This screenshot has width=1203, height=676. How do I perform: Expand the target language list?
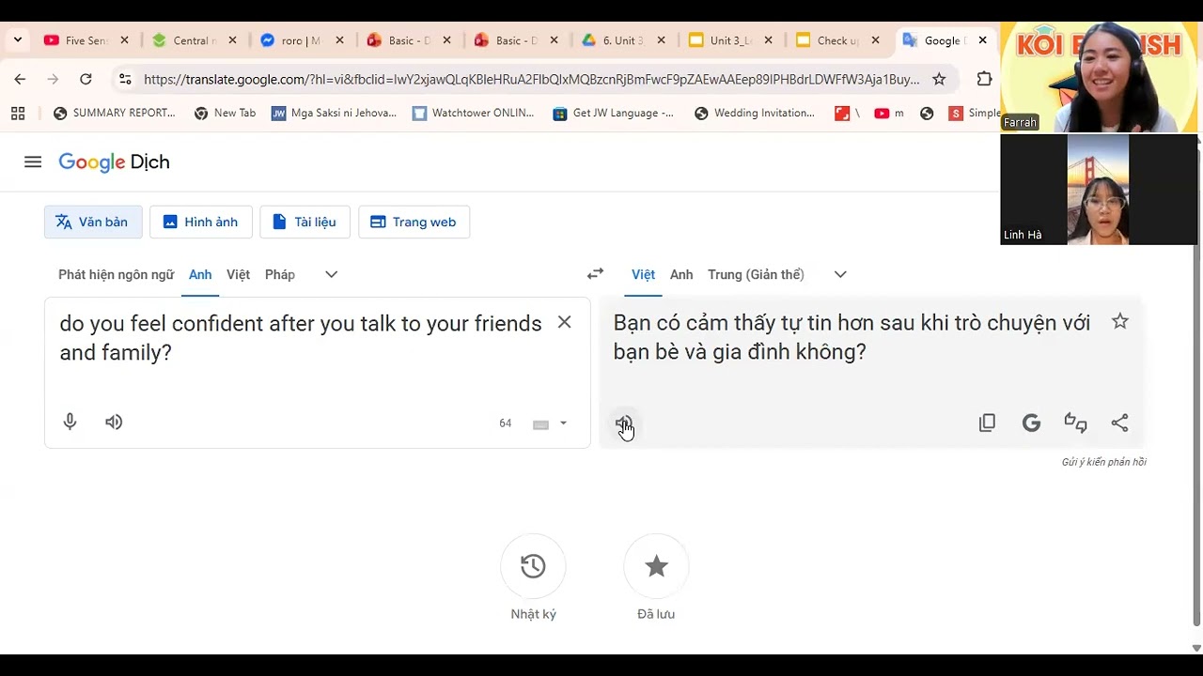point(840,274)
